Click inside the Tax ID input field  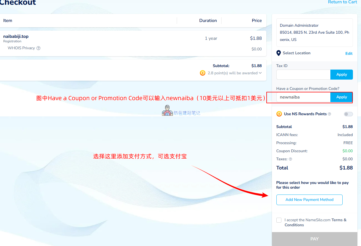pyautogui.click(x=303, y=74)
